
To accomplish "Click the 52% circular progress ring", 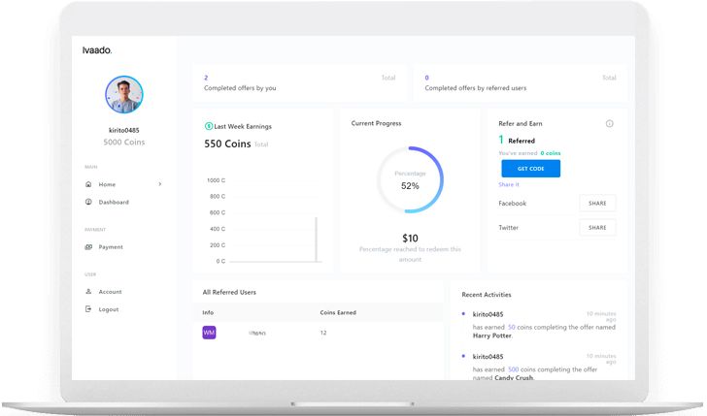I will click(410, 179).
